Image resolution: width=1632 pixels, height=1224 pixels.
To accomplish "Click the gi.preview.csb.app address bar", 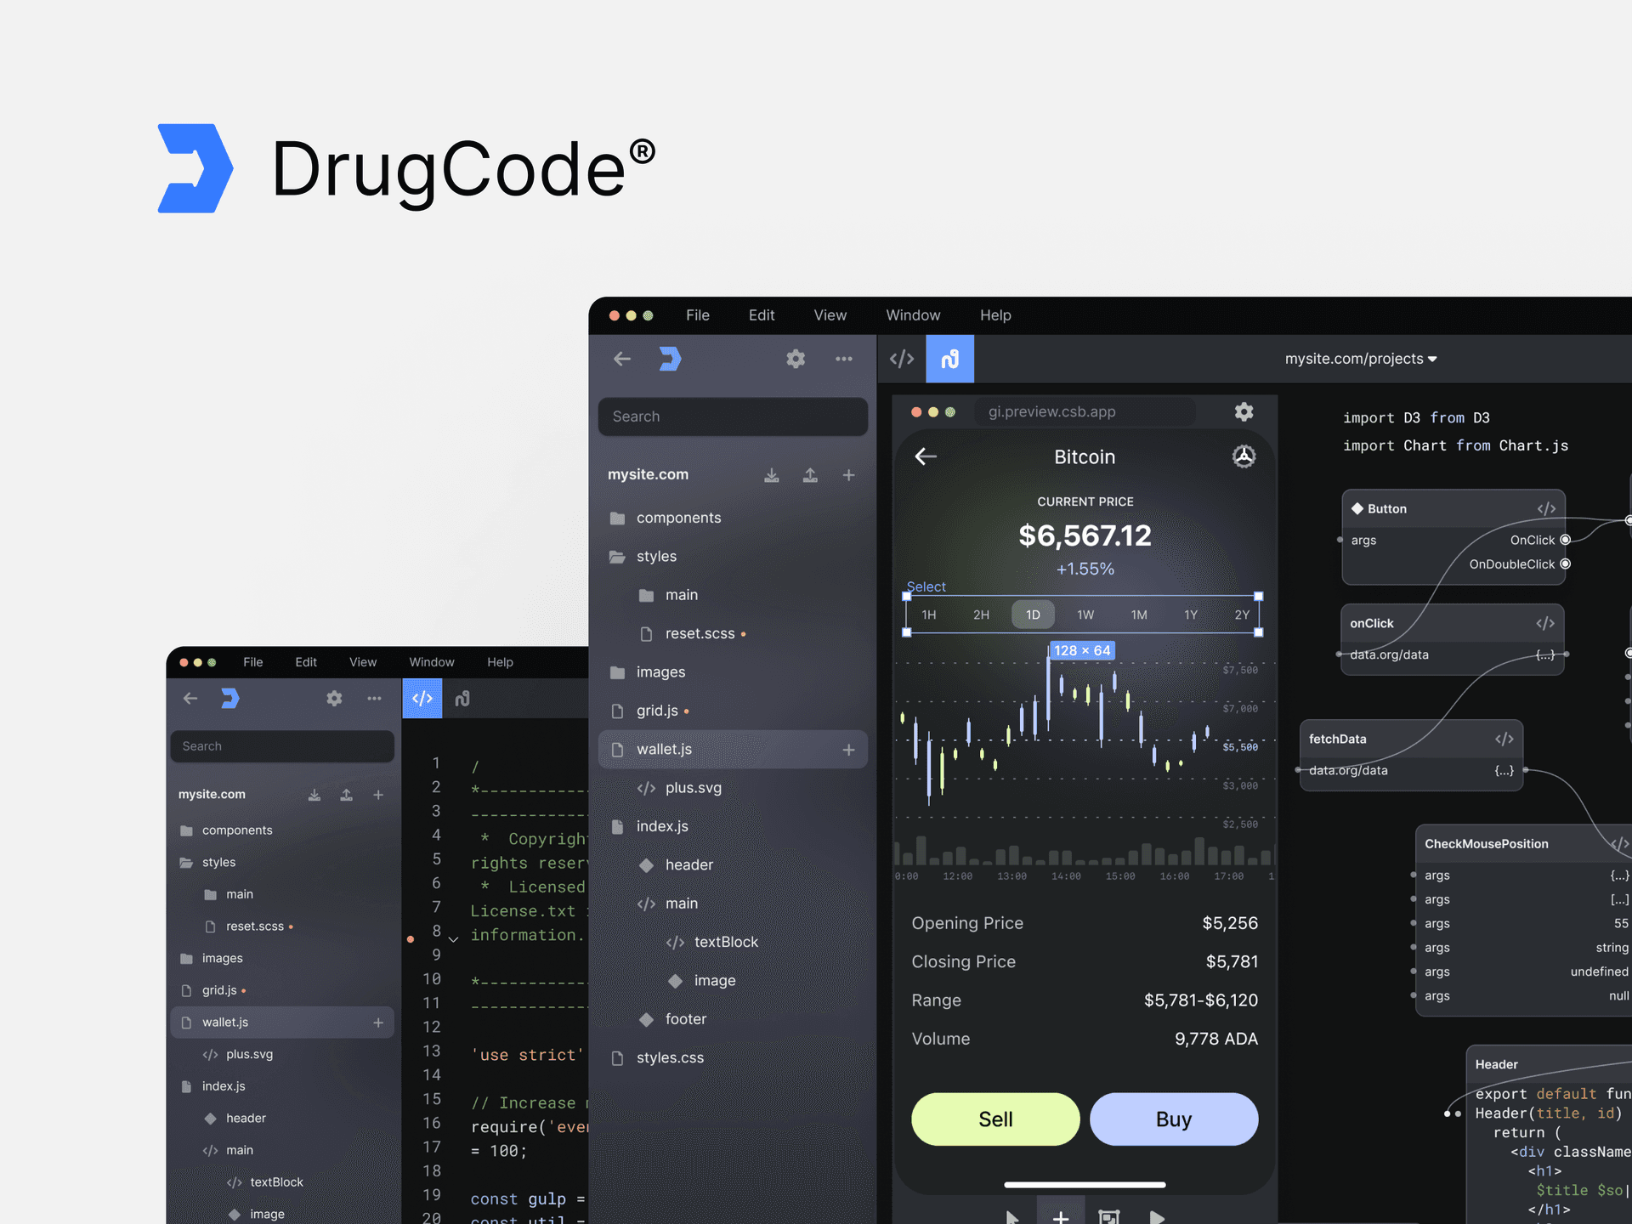I will click(1084, 411).
